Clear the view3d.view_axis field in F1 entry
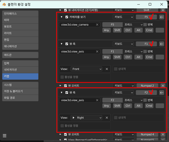The image size is (169, 142). pos(97,52)
